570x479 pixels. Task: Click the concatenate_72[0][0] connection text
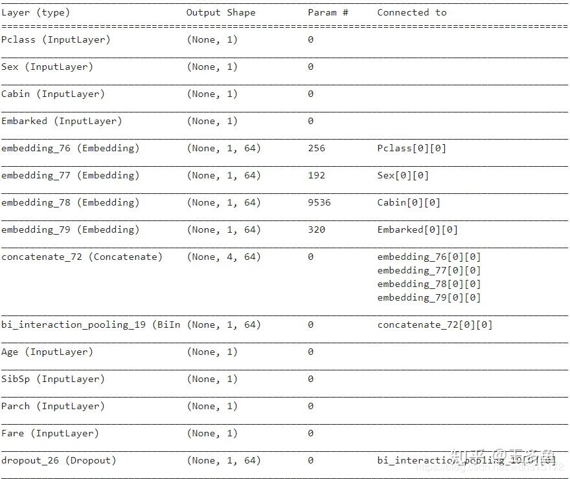435,325
